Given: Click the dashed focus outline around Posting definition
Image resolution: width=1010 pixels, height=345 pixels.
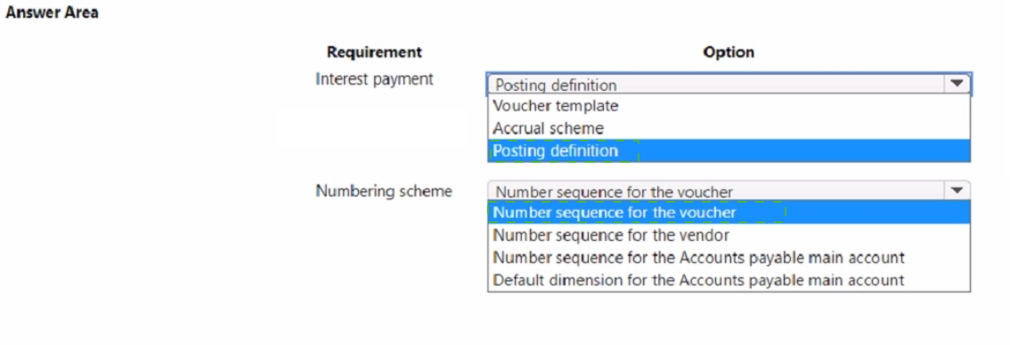Looking at the screenshot, I should coord(565,151).
